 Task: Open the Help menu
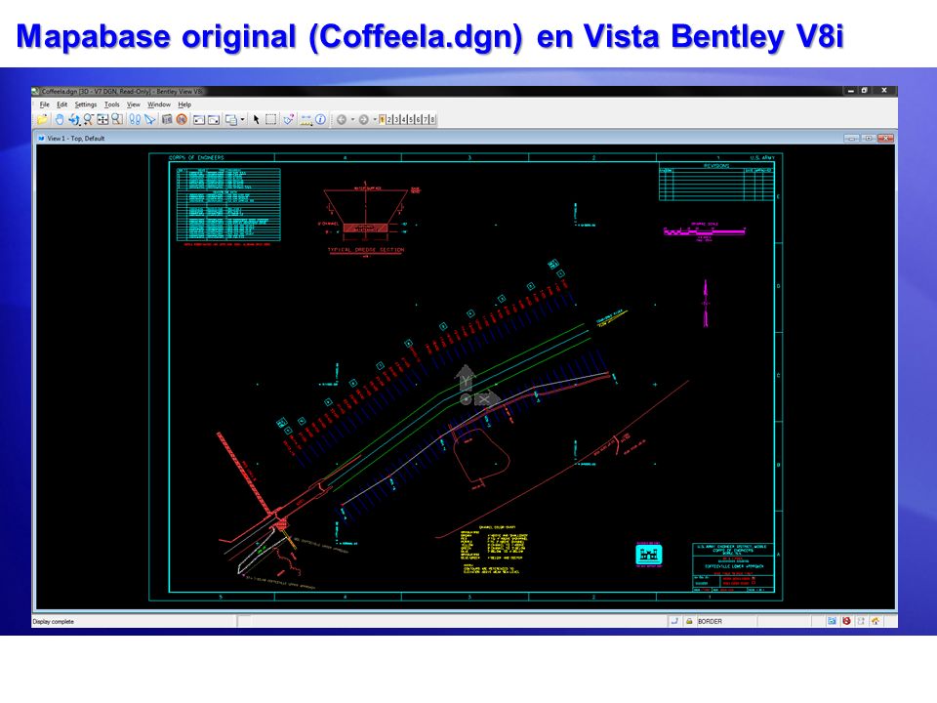click(x=184, y=104)
